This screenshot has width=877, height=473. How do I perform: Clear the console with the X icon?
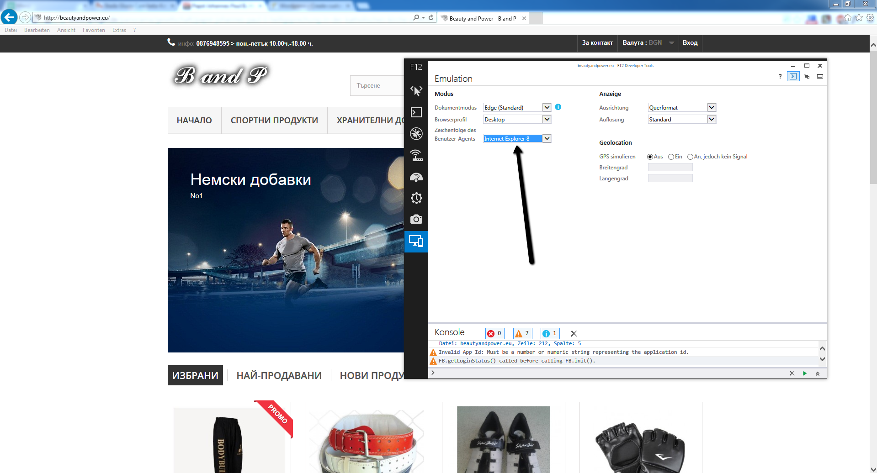[x=574, y=334]
